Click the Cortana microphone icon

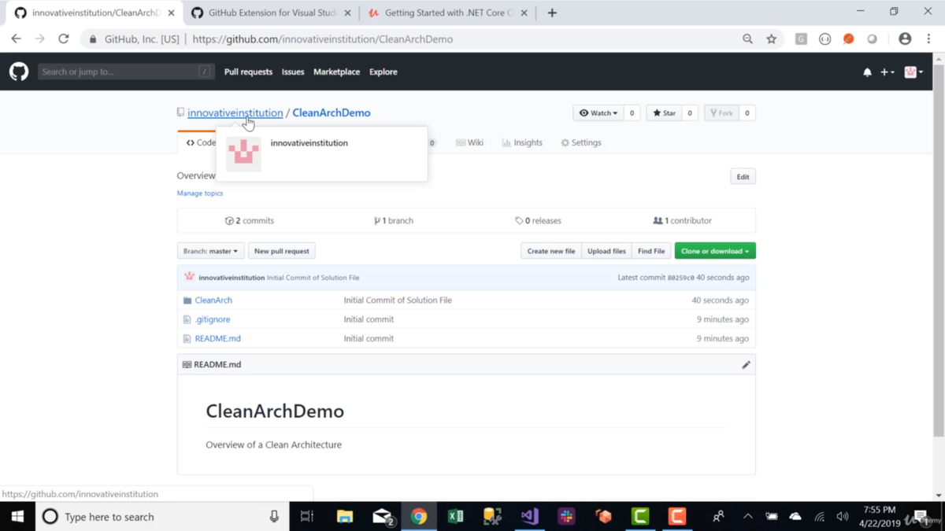[x=274, y=517]
